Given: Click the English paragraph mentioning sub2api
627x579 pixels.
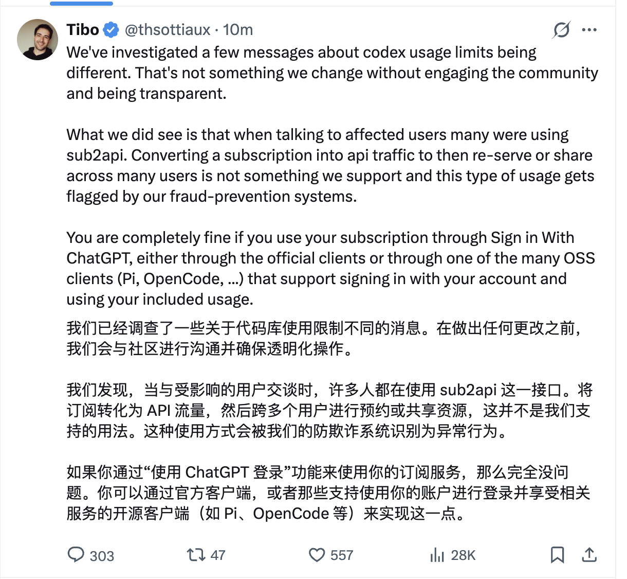Looking at the screenshot, I should (330, 165).
